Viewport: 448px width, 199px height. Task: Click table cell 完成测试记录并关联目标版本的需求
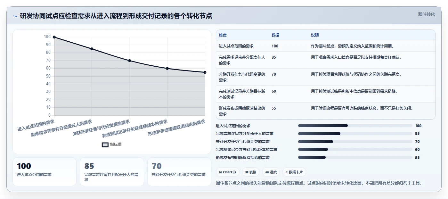pos(242,94)
